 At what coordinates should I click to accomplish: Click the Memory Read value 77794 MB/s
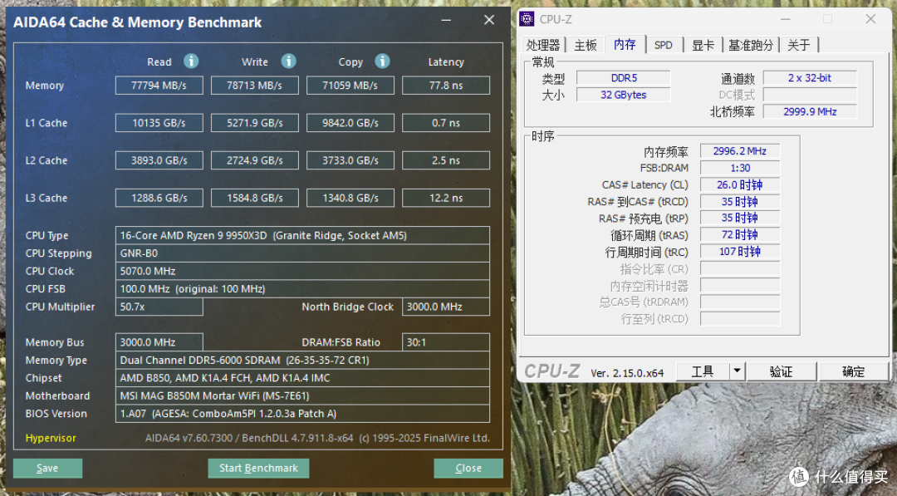159,86
